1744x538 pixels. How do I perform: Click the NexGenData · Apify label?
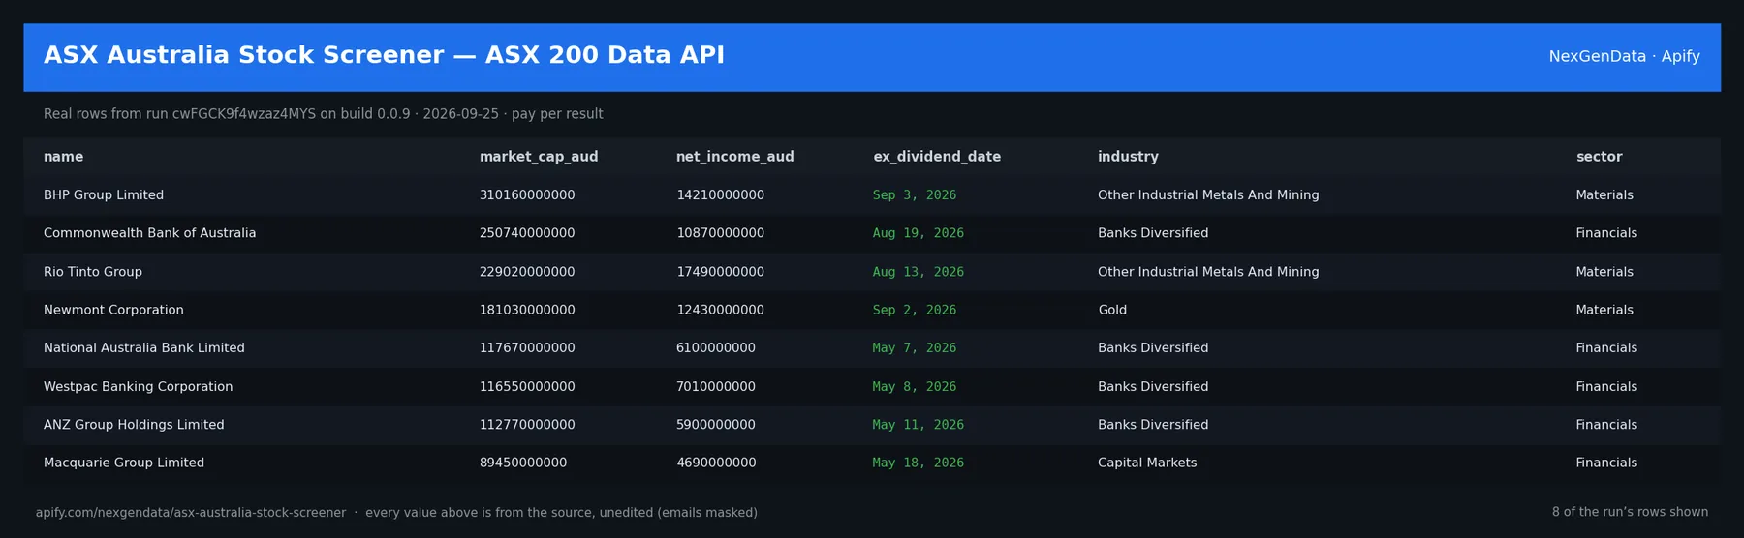[1624, 56]
